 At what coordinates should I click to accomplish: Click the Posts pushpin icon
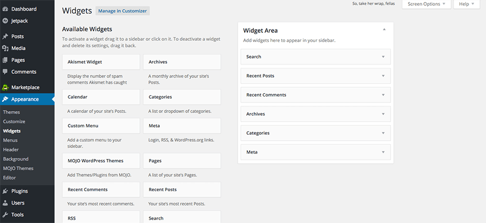tap(5, 37)
